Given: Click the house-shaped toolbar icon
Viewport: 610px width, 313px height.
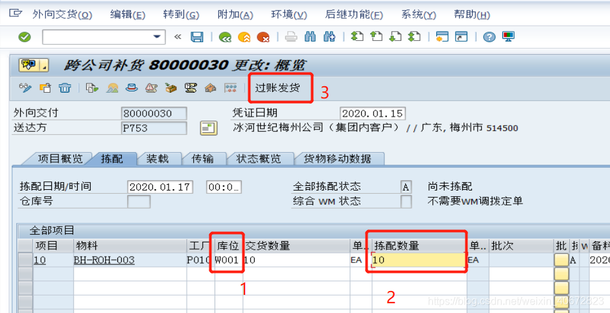Looking at the screenshot, I should pos(211,88).
